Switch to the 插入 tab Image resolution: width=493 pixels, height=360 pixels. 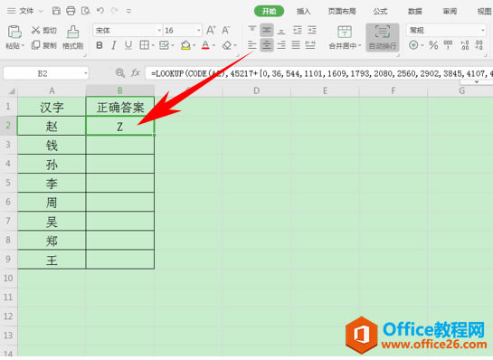tap(303, 12)
